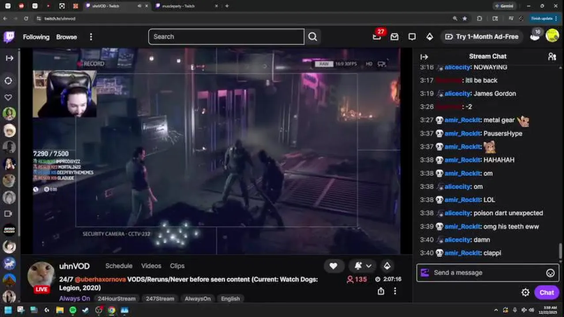This screenshot has height=317, width=564.
Task: Click the Gemini button in Chrome
Action: pos(504,6)
